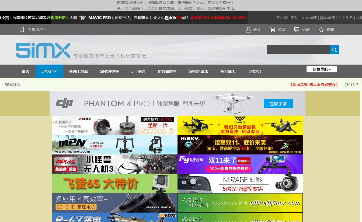Viewport: 362px width, 222px height.
Task: Open the 手机端 top link
Action: pyautogui.click(x=282, y=18)
